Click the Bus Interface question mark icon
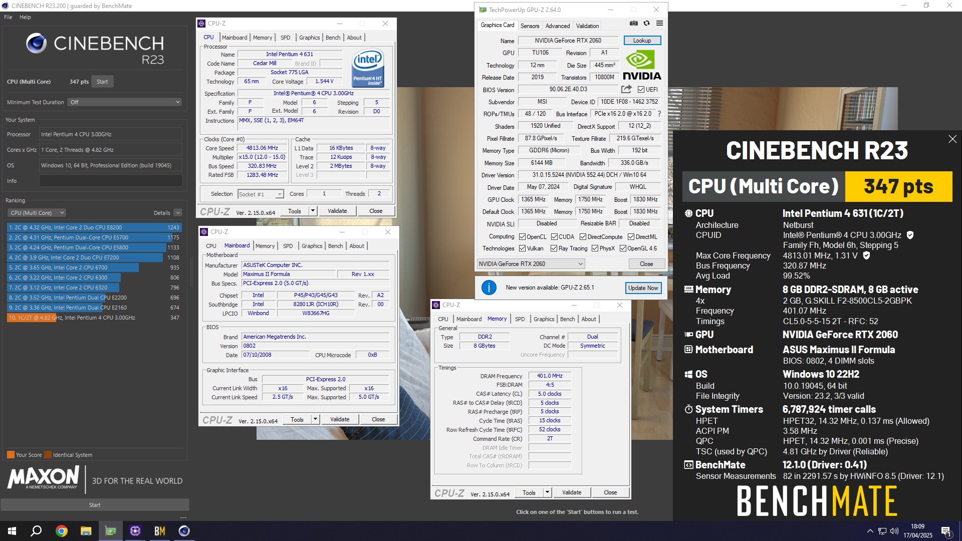Image resolution: width=962 pixels, height=541 pixels. [x=659, y=114]
